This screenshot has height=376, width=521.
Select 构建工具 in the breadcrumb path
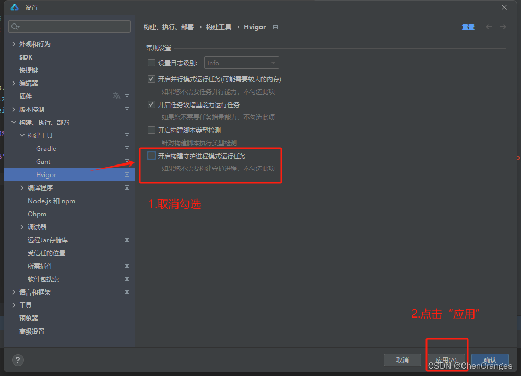click(x=218, y=27)
